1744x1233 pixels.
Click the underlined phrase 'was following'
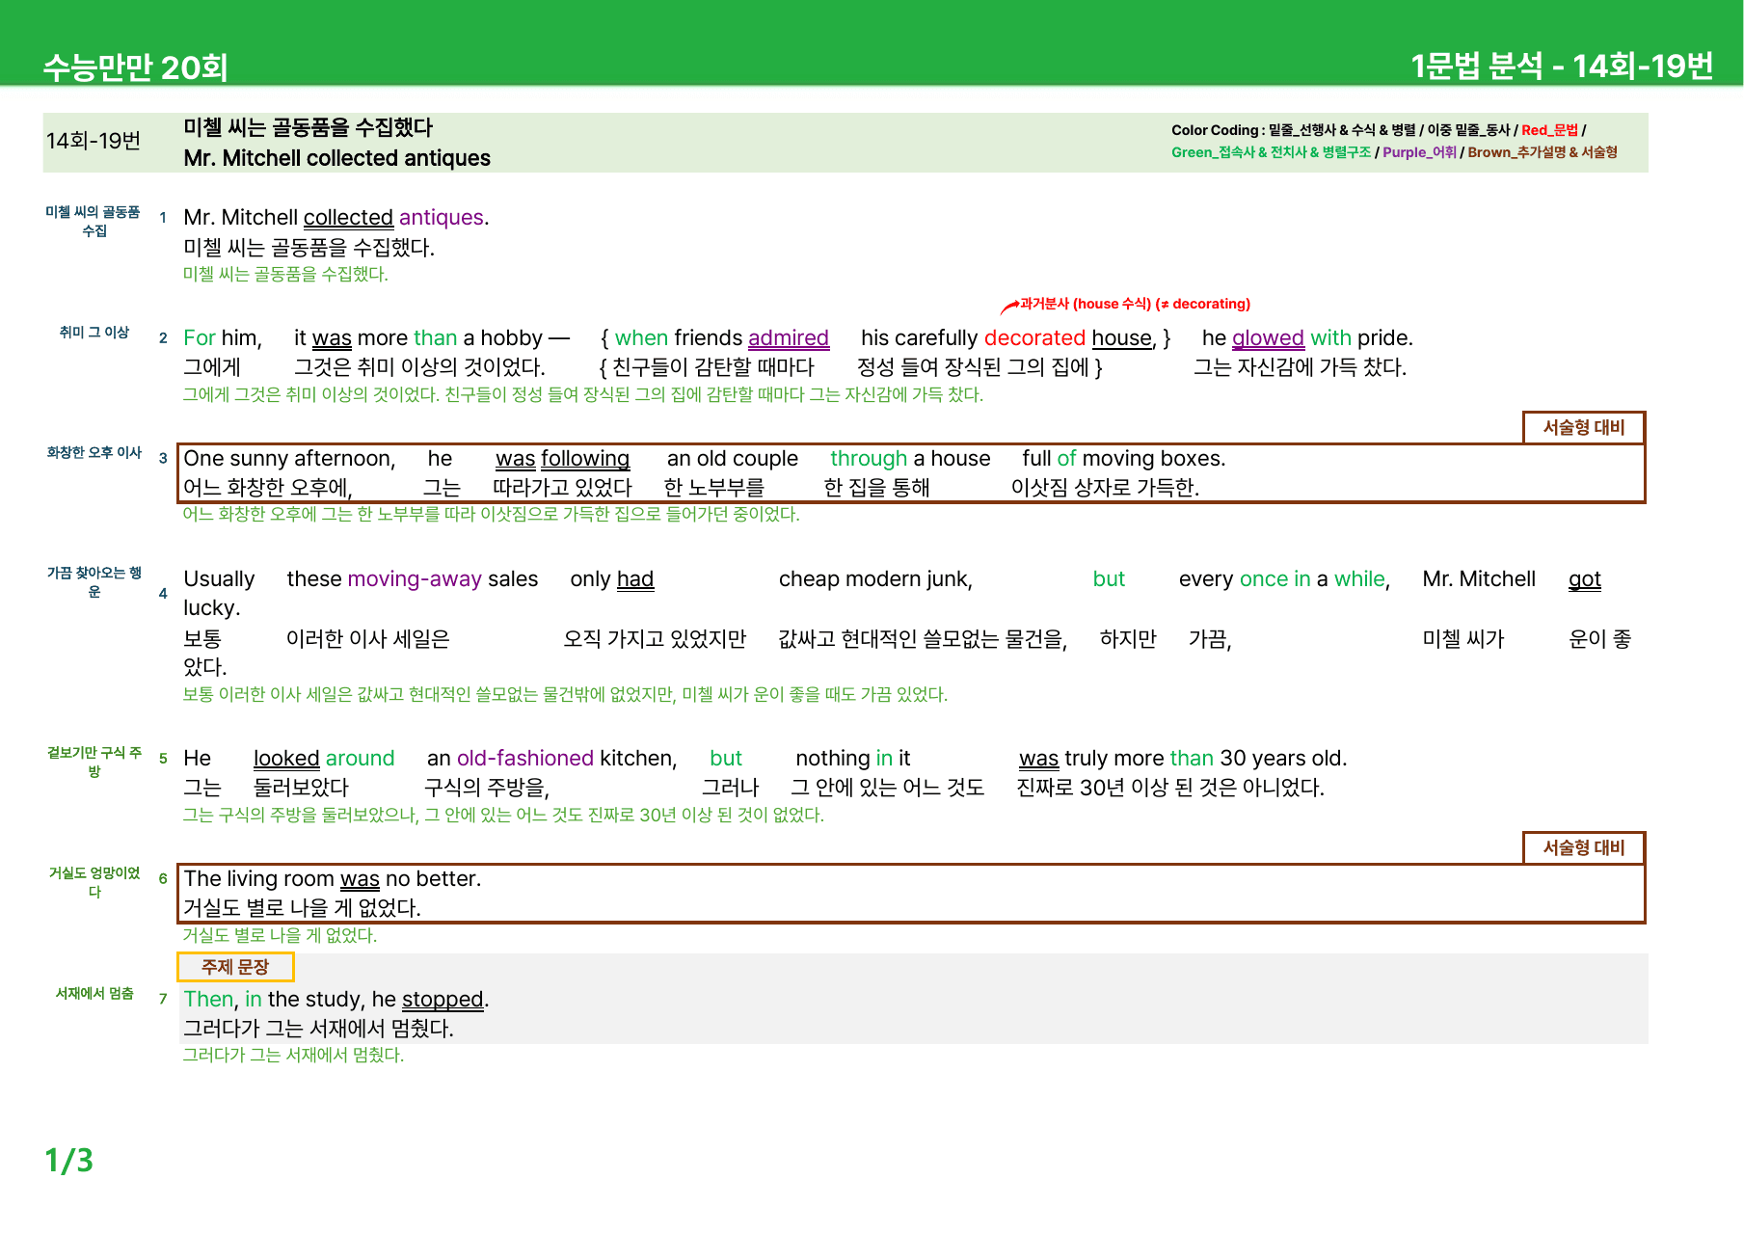click(563, 459)
